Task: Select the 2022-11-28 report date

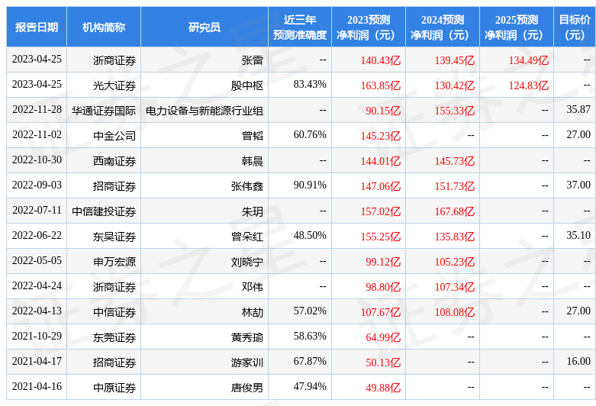Action: pos(37,109)
